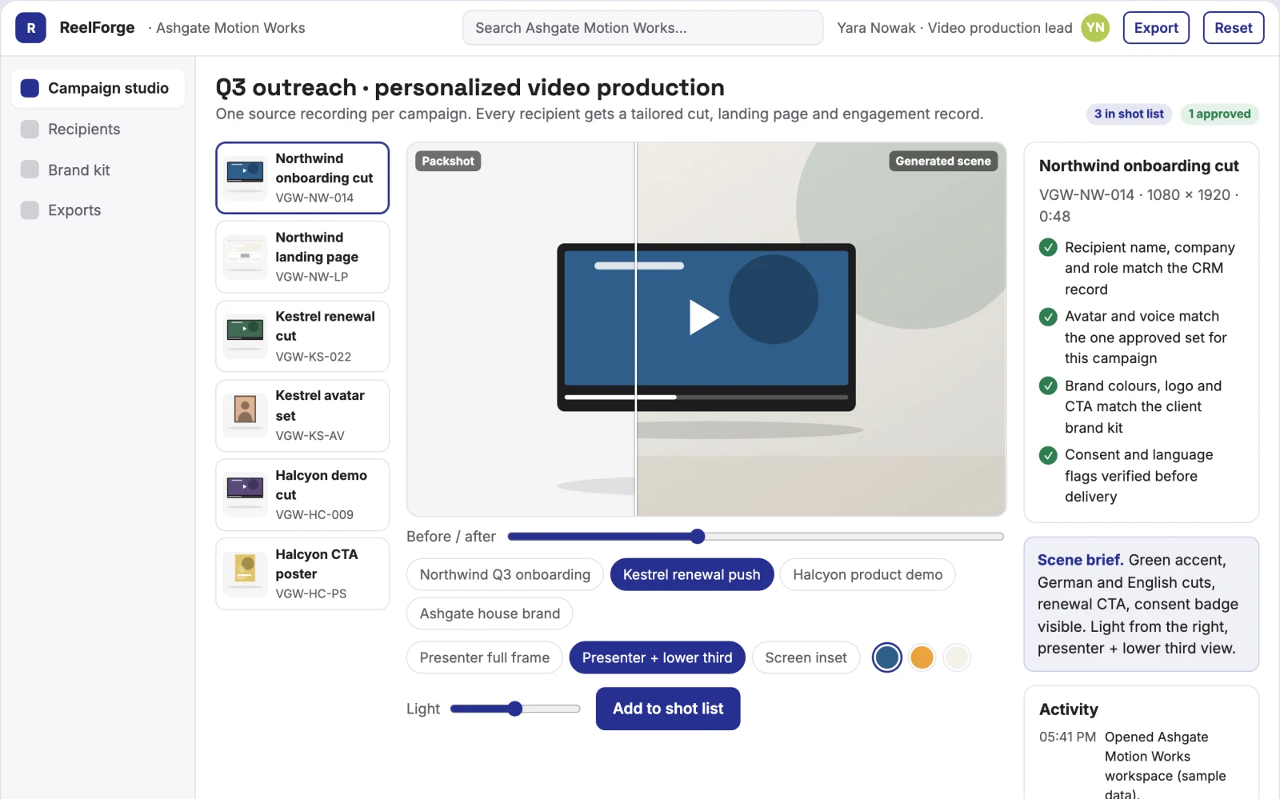Click the ReelForge logo icon

point(30,28)
